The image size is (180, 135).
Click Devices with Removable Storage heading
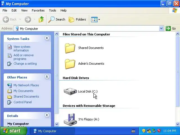89,106
